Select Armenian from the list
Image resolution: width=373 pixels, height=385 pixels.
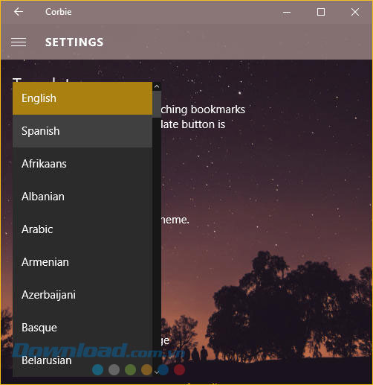(82, 262)
